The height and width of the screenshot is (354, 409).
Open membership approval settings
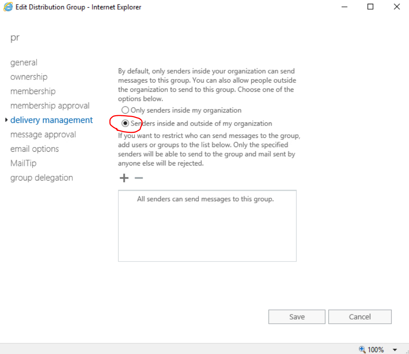[50, 106]
